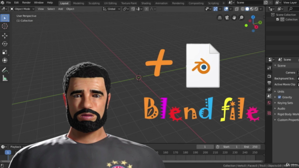299x168 pixels.
Task: Open the World properties tab icon
Action: (x=269, y=103)
